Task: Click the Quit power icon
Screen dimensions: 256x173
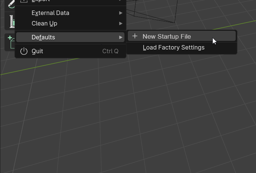Action: tap(24, 51)
